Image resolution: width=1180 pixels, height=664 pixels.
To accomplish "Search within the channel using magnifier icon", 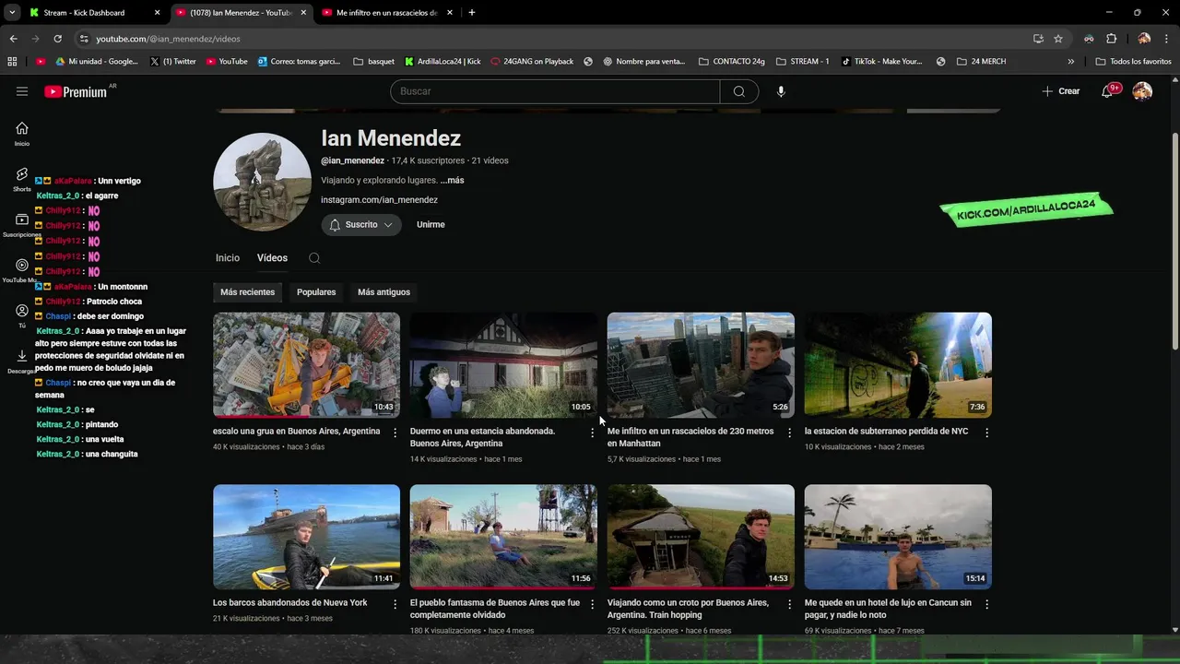I will pyautogui.click(x=314, y=258).
